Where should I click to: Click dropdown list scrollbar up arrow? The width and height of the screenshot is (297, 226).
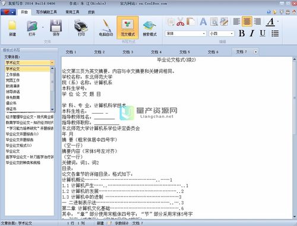pyautogui.click(x=52, y=69)
